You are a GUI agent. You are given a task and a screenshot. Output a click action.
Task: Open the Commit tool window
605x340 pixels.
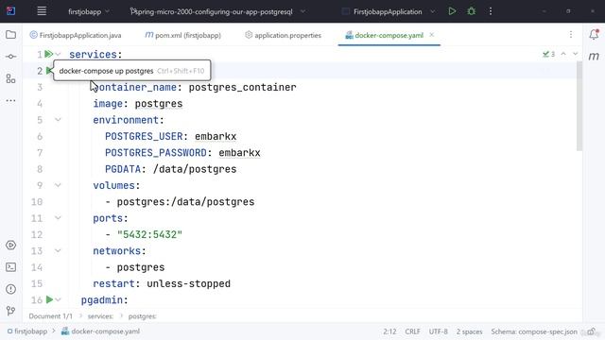click(10, 57)
